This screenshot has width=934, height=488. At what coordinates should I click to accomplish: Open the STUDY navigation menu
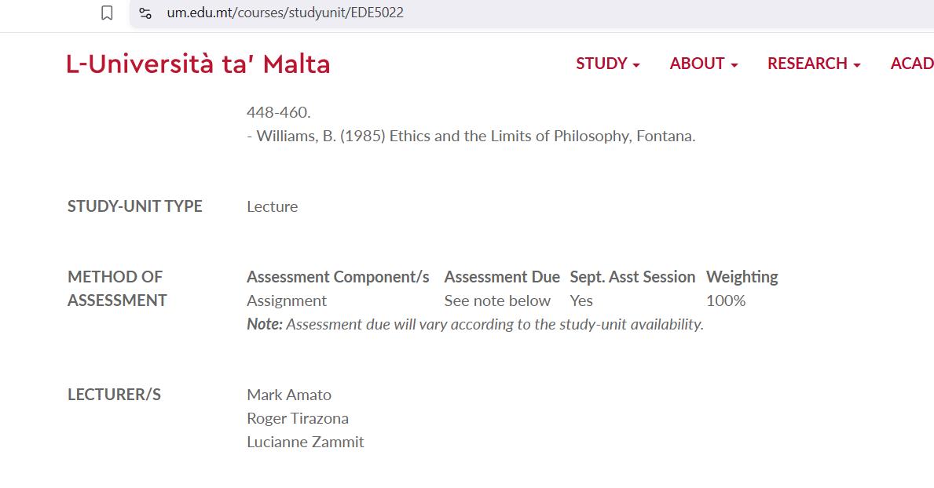point(602,64)
